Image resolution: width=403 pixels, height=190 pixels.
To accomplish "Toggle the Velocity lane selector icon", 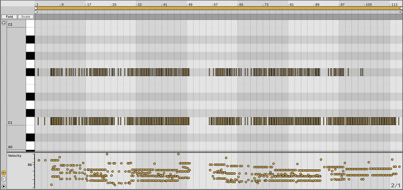I will coord(4,173).
